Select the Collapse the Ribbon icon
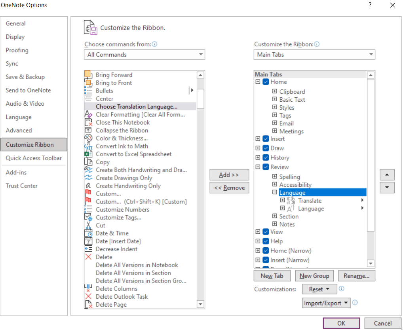403x330 pixels. click(x=88, y=130)
